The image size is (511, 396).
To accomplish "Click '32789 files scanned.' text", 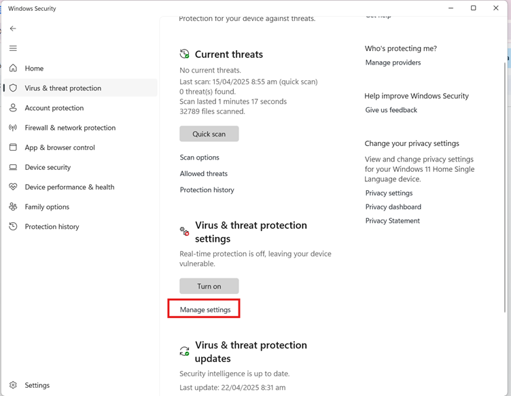I will click(x=212, y=111).
